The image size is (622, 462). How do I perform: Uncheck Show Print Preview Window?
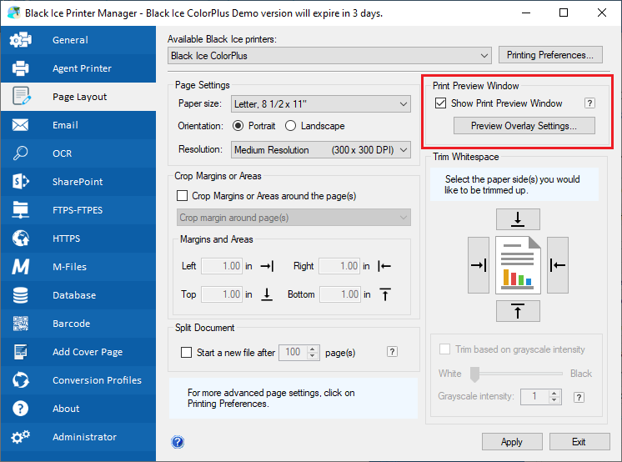click(441, 103)
